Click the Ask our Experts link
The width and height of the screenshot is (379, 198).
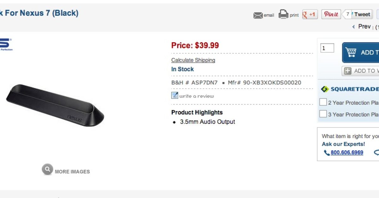click(x=343, y=144)
